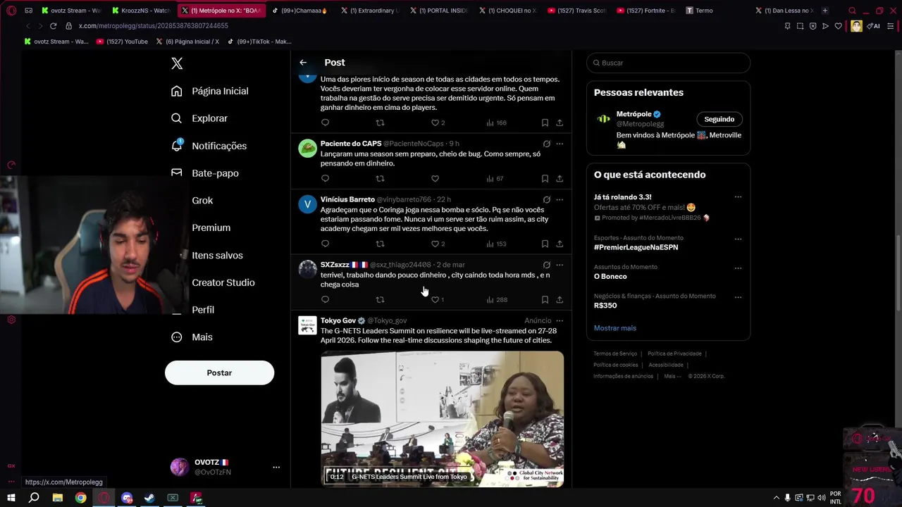Open #PremierLeagueNaESPN trend
The width and height of the screenshot is (902, 507).
click(x=636, y=247)
